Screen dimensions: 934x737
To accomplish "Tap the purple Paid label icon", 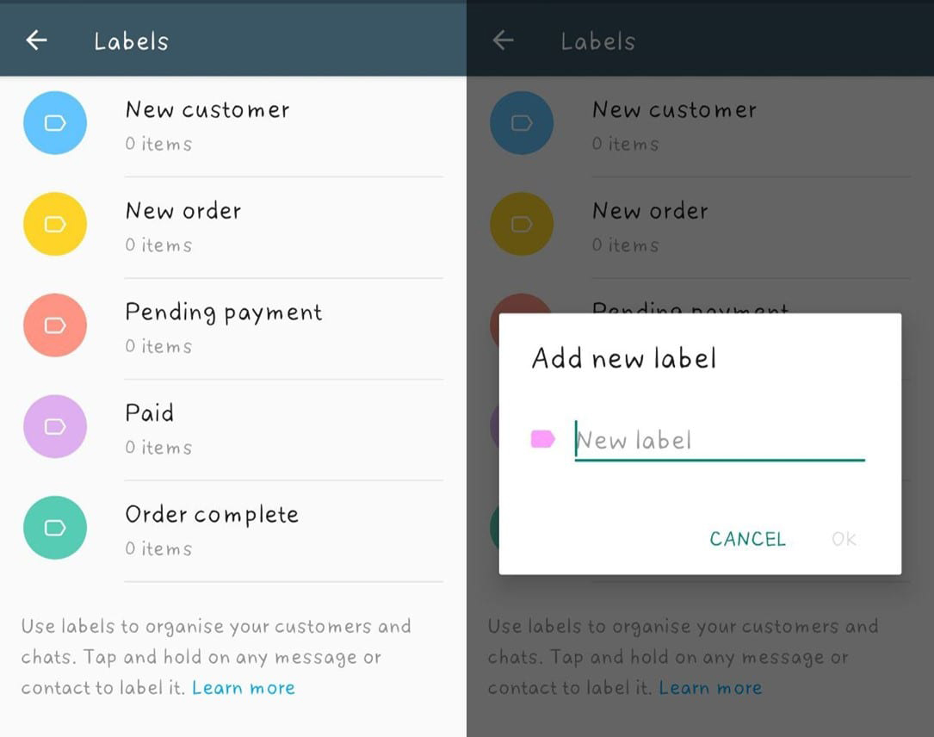I will tap(55, 426).
